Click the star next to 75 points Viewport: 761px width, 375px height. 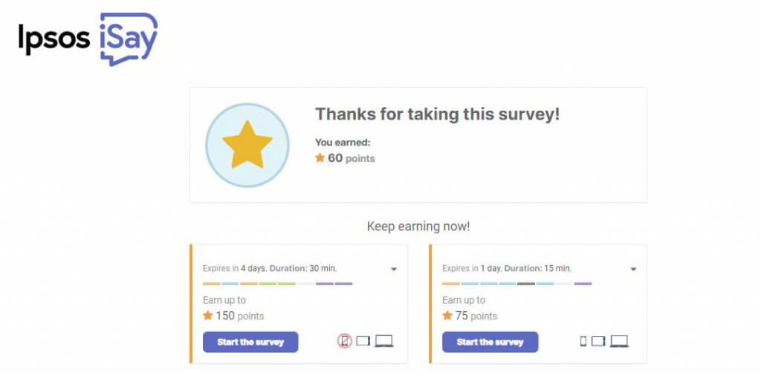tap(447, 316)
